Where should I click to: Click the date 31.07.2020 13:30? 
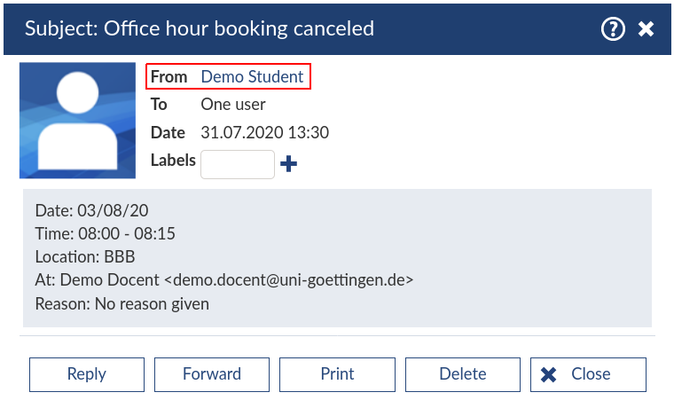[x=265, y=133]
